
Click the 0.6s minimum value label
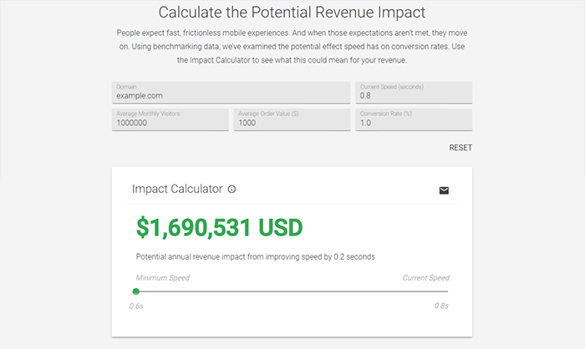click(136, 306)
